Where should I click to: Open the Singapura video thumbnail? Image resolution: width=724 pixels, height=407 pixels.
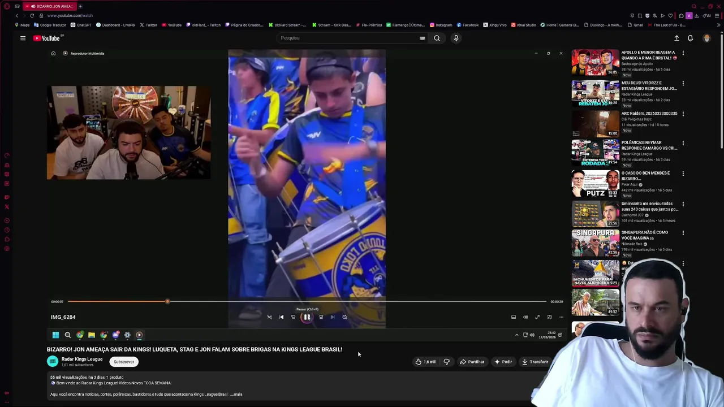point(595,243)
